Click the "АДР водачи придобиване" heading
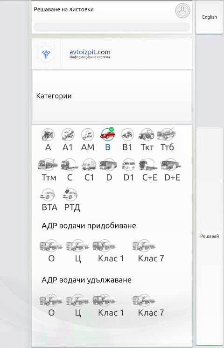Image resolution: width=224 pixels, height=348 pixels. point(89,226)
